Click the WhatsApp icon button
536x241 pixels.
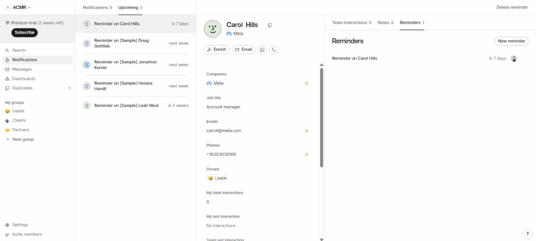(262, 50)
